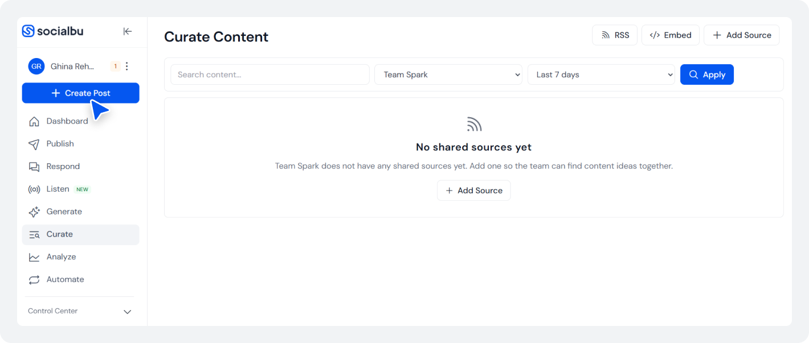Image resolution: width=809 pixels, height=343 pixels.
Task: Open the Automate section
Action: (x=80, y=279)
